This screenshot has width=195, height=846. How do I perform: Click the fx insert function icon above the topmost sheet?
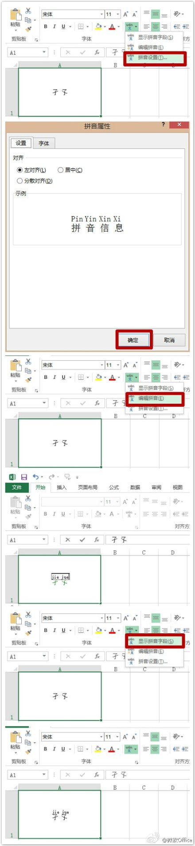click(97, 52)
